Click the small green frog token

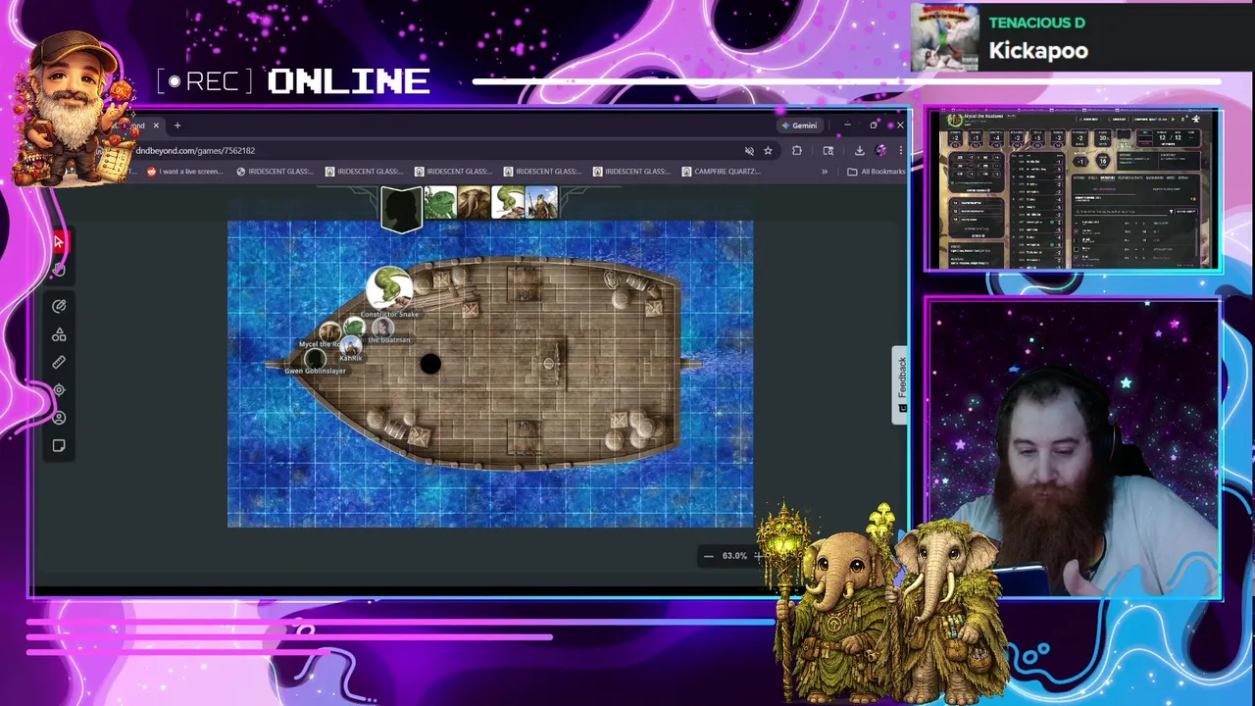coord(354,327)
